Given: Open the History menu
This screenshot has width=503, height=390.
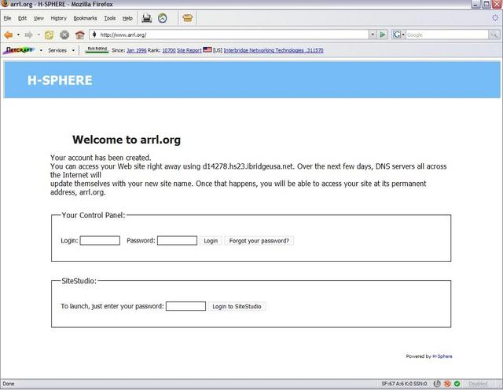Looking at the screenshot, I should coord(58,18).
